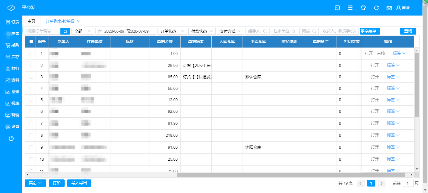Open the 全部 filter dropdown
The image size is (428, 193).
[x=83, y=31]
